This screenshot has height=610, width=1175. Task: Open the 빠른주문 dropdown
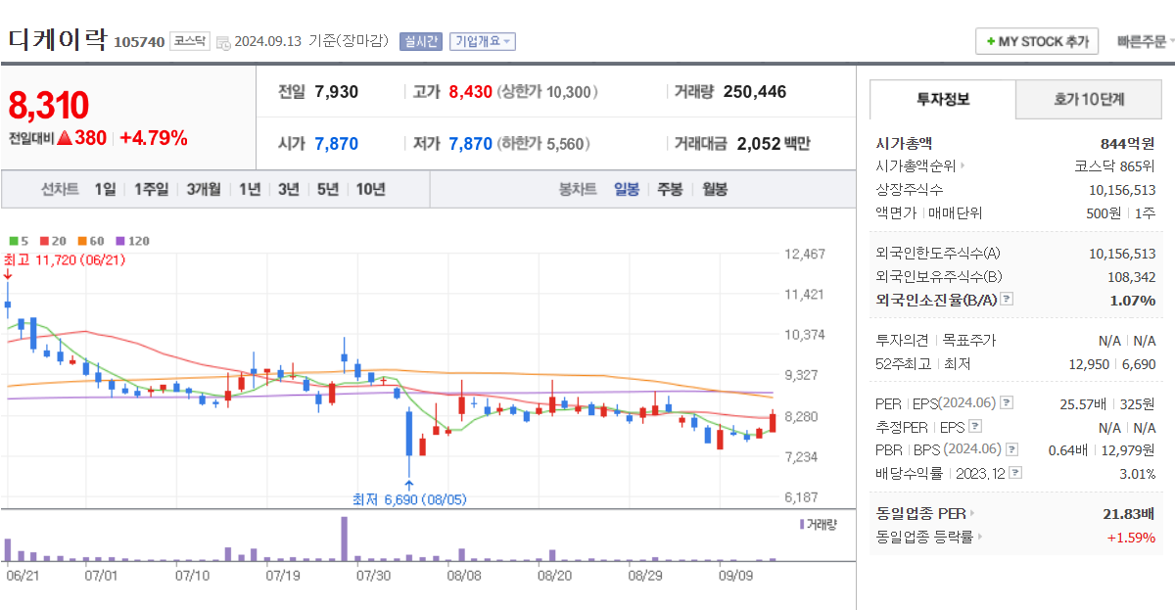click(1146, 41)
